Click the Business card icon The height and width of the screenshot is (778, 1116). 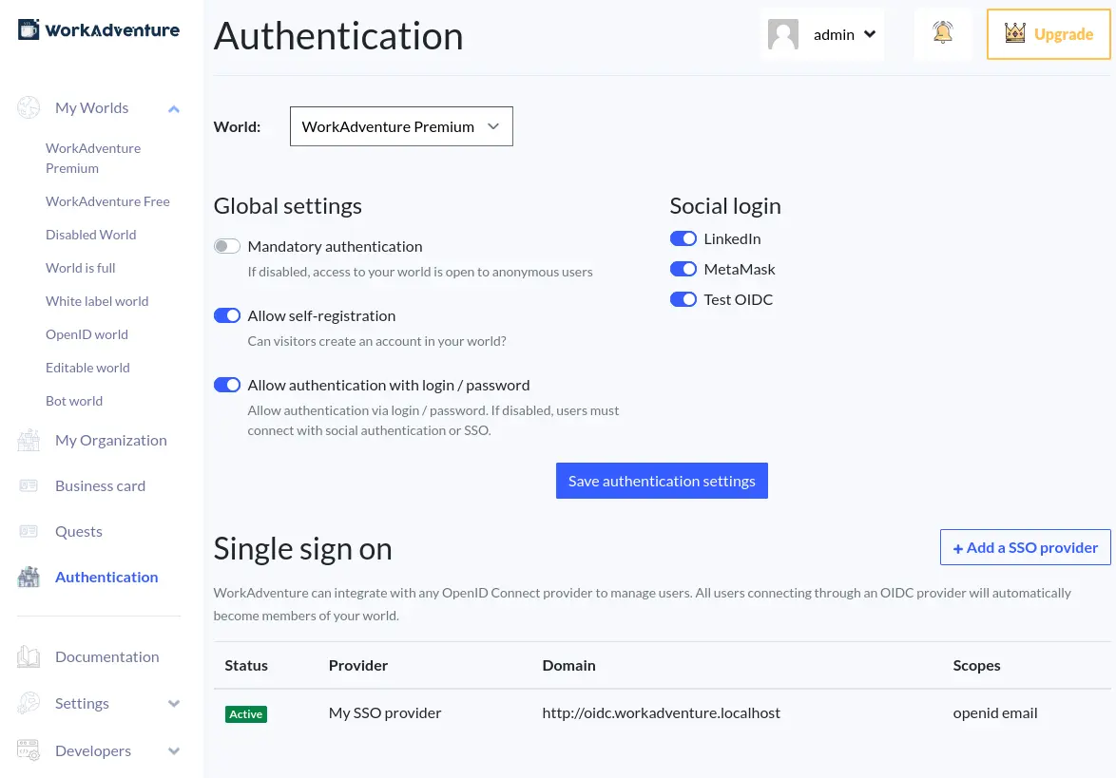tap(29, 485)
